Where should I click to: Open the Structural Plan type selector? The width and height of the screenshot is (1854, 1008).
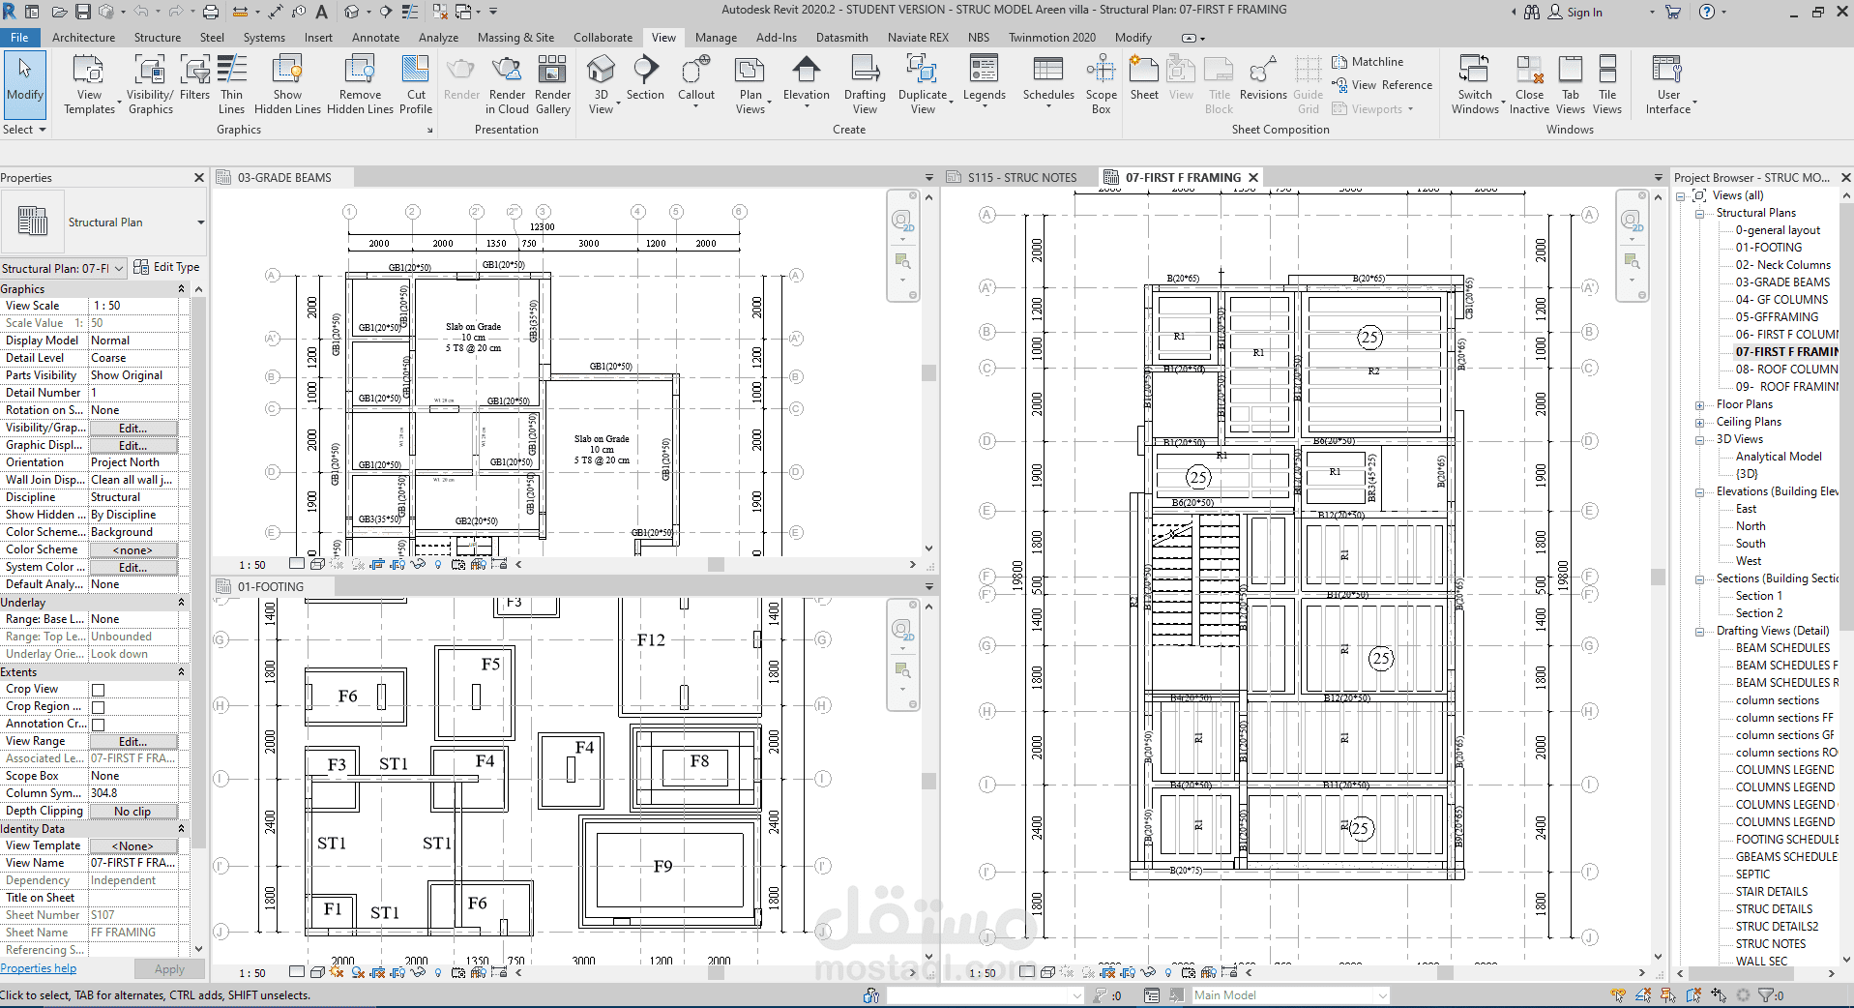(x=104, y=222)
